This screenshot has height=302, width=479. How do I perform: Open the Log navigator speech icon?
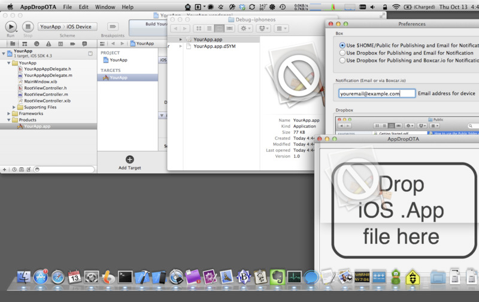(x=84, y=44)
